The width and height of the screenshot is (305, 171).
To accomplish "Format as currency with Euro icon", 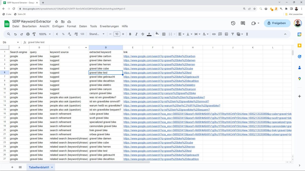I will click(57, 34).
